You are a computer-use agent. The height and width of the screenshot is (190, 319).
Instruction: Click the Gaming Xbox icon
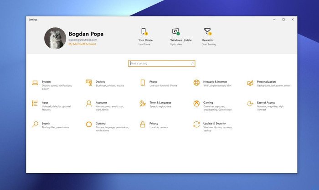coord(196,104)
